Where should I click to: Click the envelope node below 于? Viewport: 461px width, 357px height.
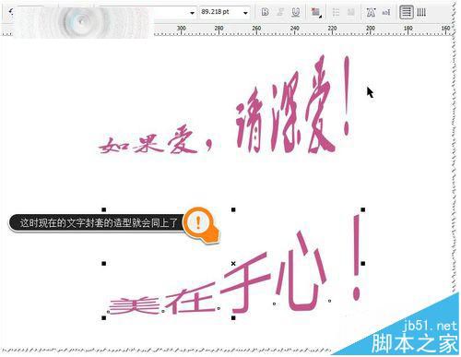coord(274,303)
